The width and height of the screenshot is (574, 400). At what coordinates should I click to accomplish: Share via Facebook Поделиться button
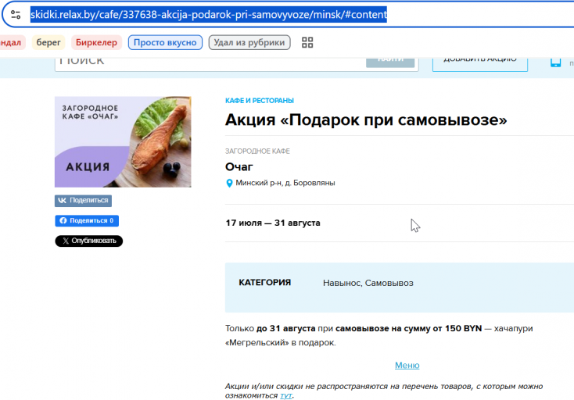(87, 220)
